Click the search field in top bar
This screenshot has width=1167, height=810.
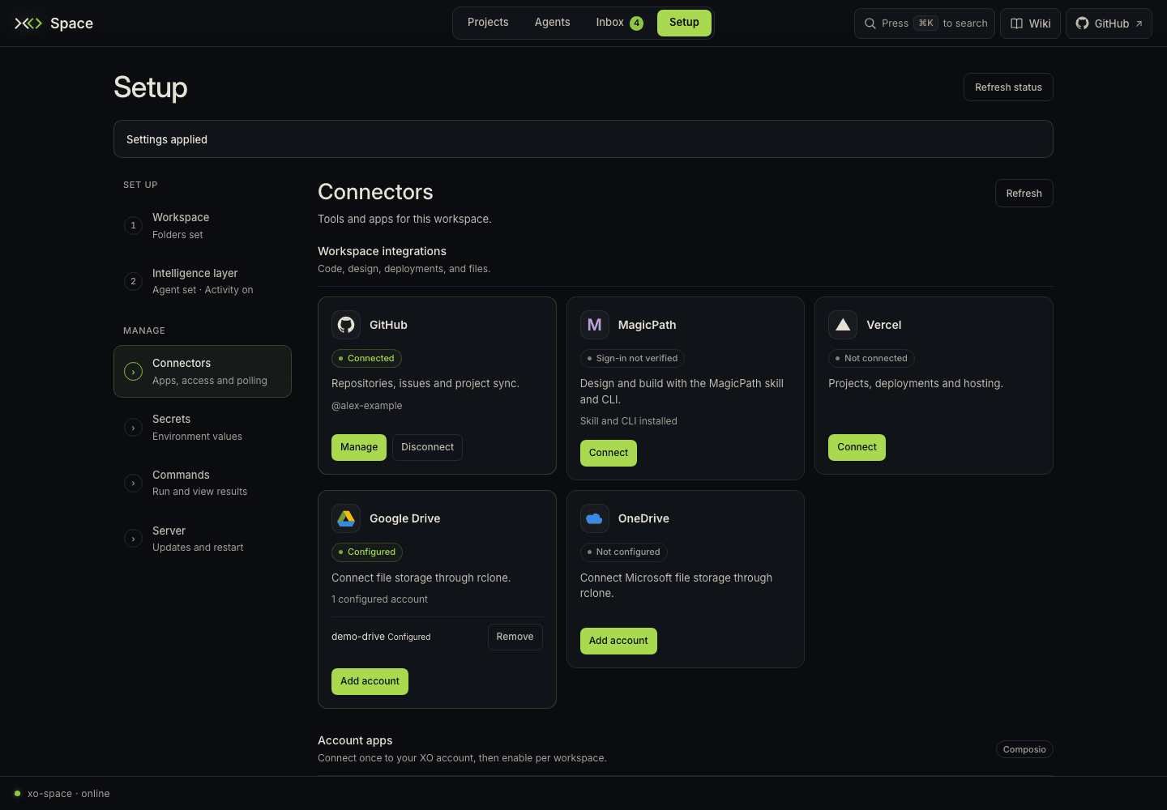(925, 23)
